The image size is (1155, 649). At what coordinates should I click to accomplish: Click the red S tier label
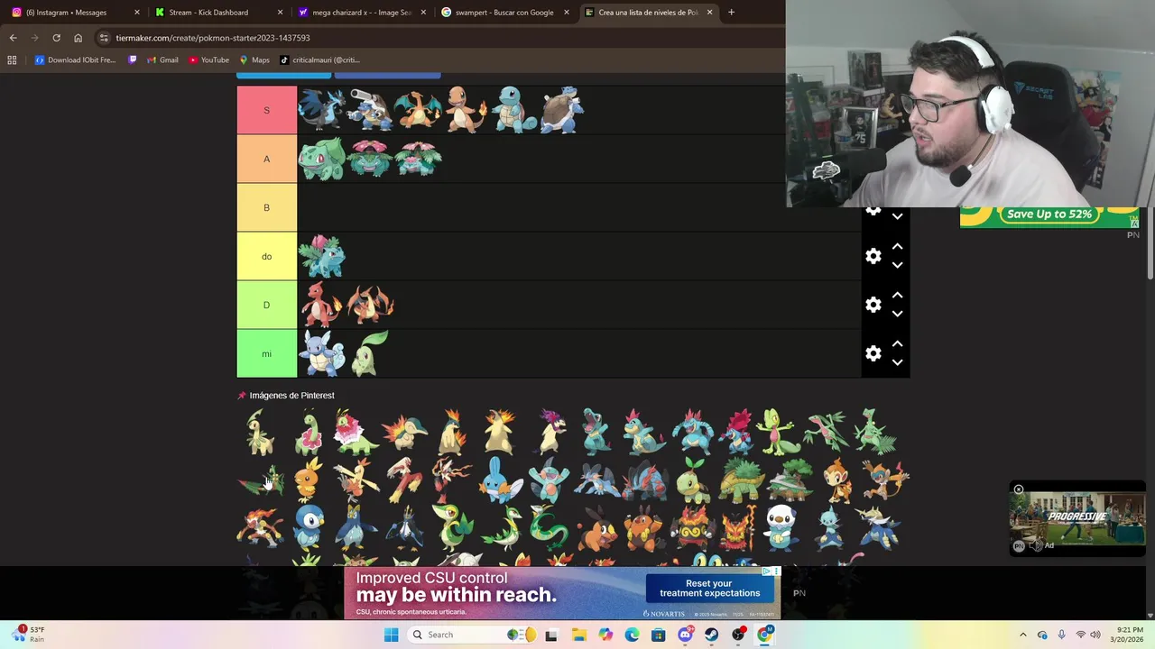(x=266, y=110)
